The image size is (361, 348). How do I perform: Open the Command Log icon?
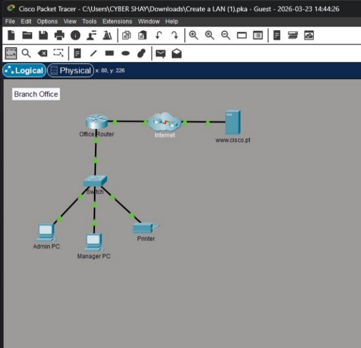pos(277,36)
